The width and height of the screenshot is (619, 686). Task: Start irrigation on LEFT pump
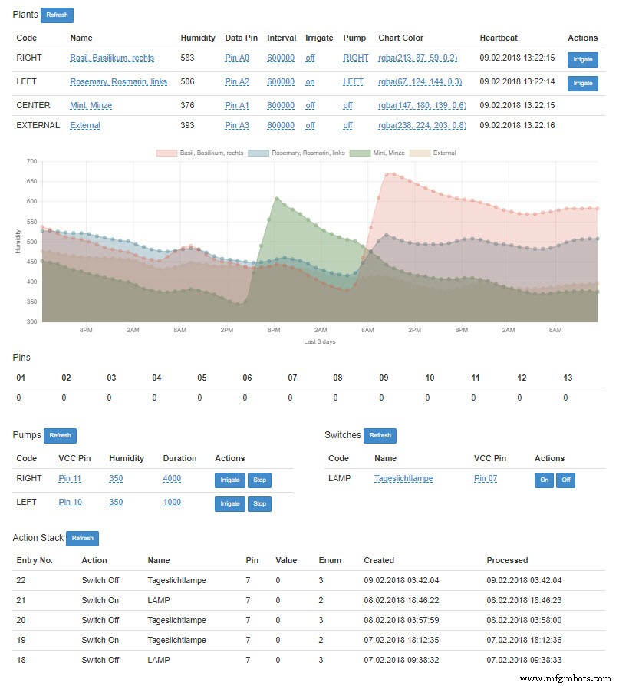230,504
